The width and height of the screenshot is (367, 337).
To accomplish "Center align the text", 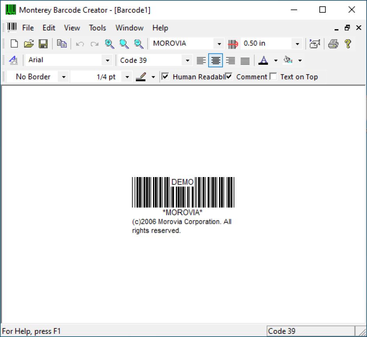I will (x=216, y=60).
